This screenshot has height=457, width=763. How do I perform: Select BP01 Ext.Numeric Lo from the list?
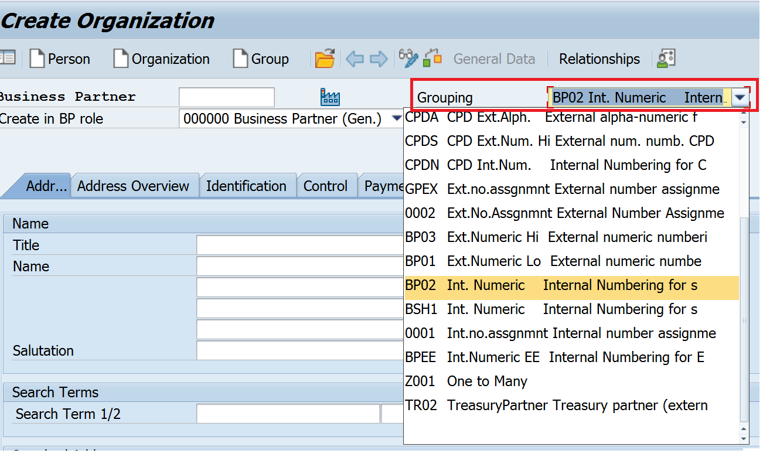527,261
